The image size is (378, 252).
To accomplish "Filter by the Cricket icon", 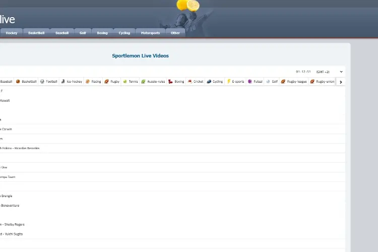I will coord(190,82).
